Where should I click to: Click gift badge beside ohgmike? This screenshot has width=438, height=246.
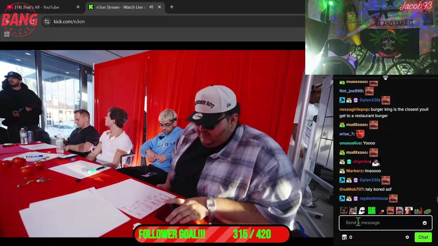point(349,162)
